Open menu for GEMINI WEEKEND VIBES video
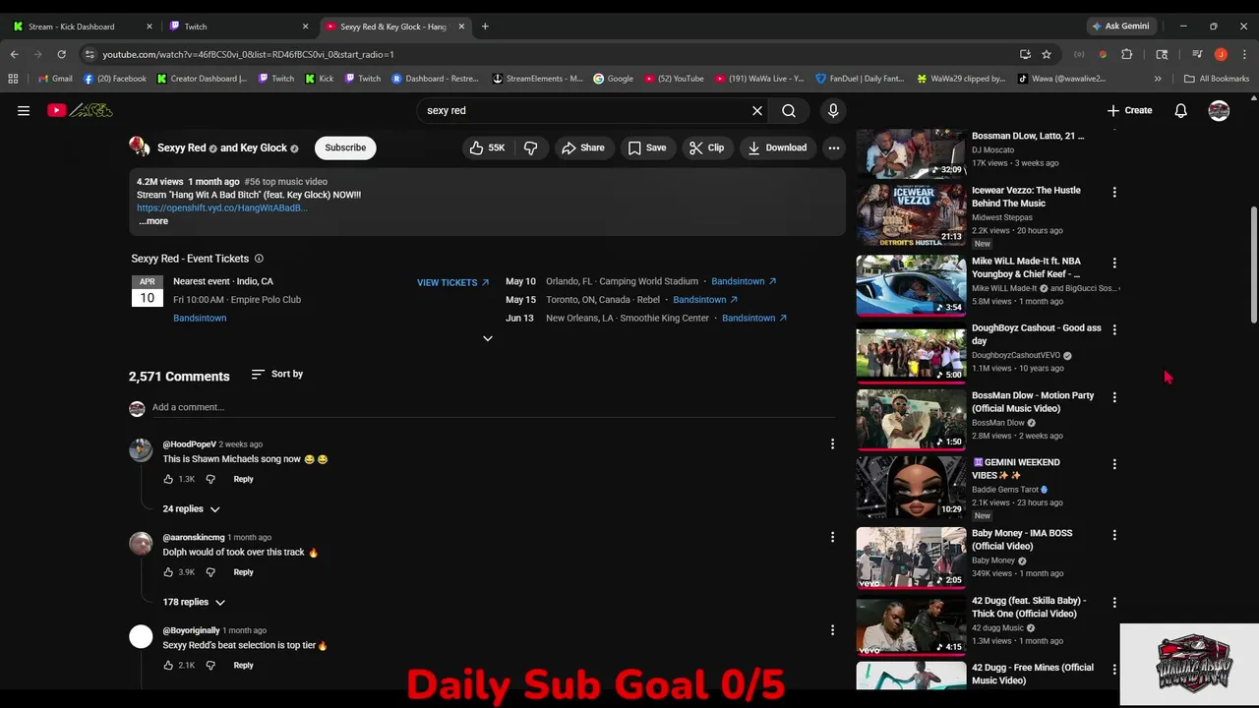 [x=1114, y=464]
